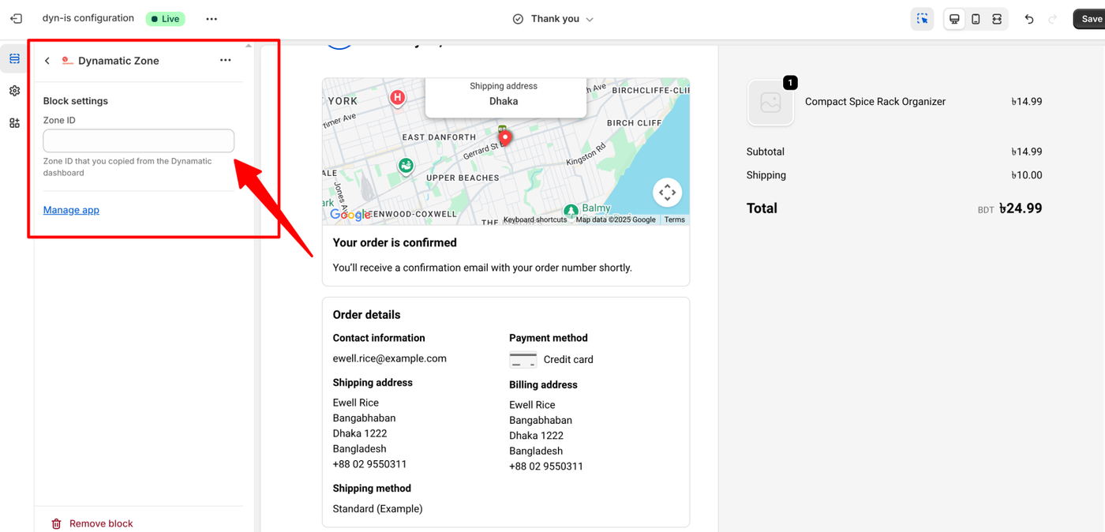Click Remove block
The height and width of the screenshot is (532, 1105).
coord(92,523)
